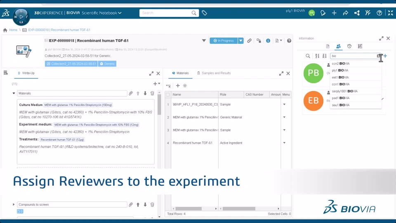
Task: Attach file to Compounds to screen section
Action: (x=131, y=204)
